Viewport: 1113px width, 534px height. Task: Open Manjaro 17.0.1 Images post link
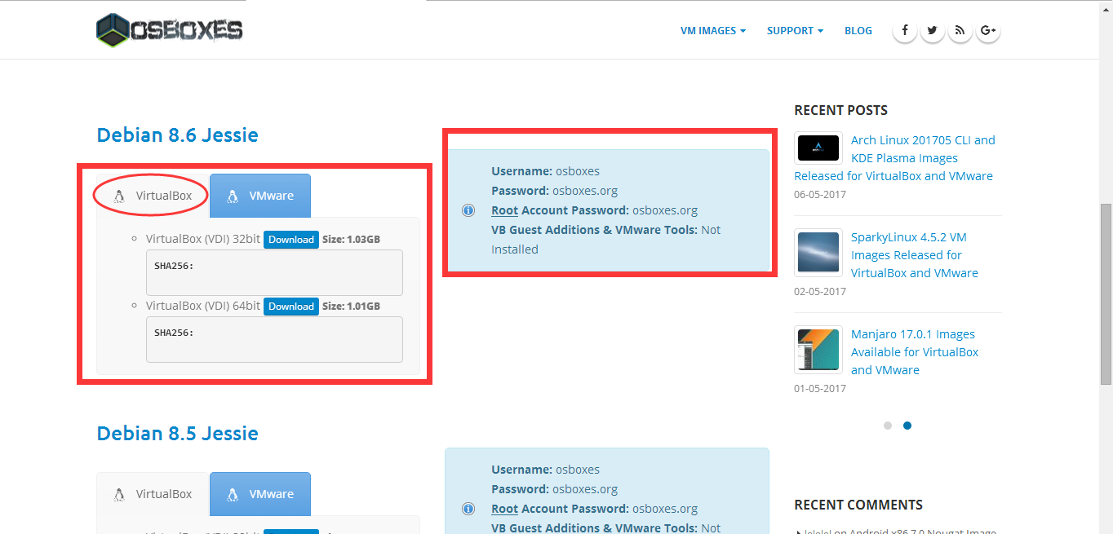pyautogui.click(x=914, y=352)
